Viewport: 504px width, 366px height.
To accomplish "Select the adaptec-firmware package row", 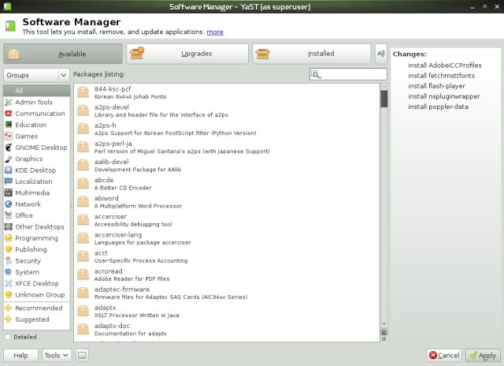I will point(227,293).
